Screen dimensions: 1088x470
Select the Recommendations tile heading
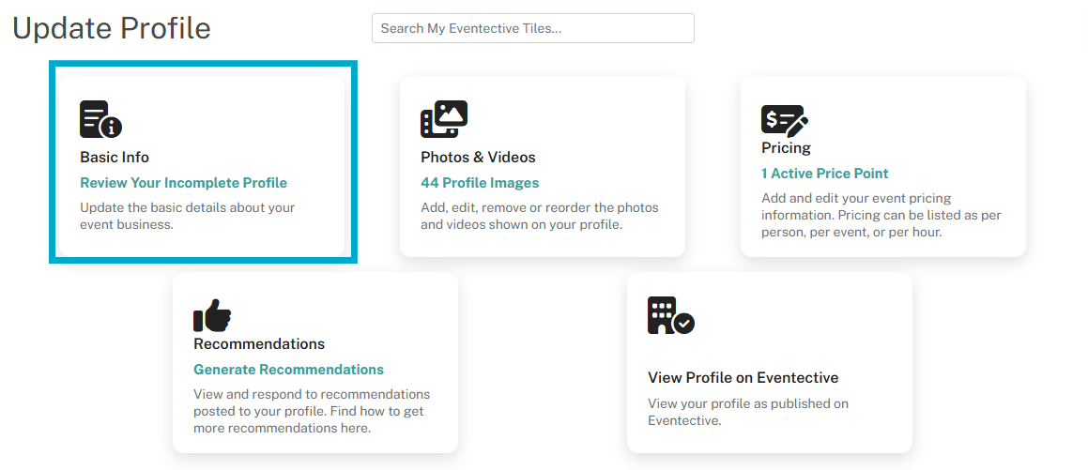coord(259,344)
